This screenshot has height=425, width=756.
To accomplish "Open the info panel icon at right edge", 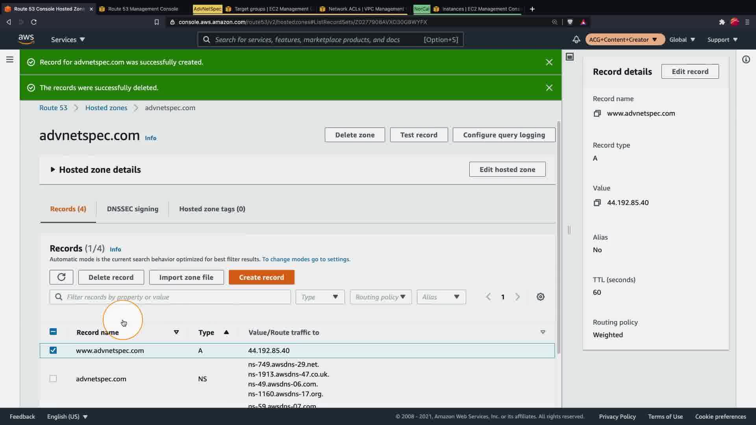I will [746, 59].
